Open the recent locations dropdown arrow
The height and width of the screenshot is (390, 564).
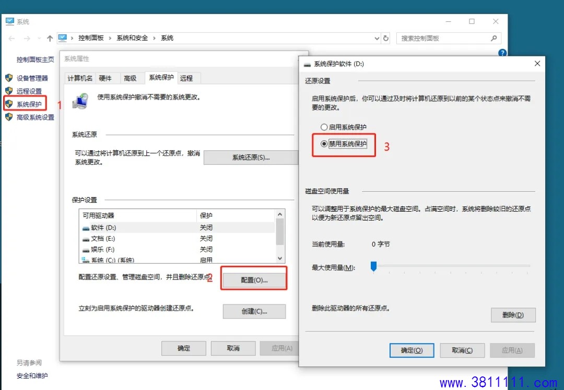pos(39,39)
